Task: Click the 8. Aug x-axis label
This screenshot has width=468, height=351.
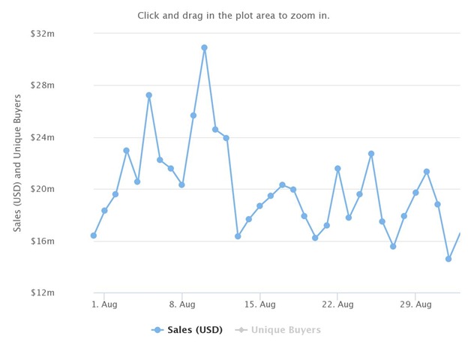Action: tap(182, 304)
